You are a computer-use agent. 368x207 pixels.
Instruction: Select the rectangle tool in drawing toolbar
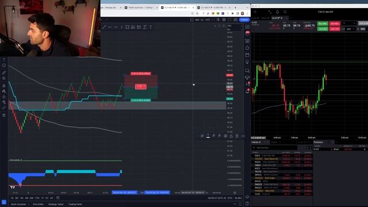[x=127, y=27]
